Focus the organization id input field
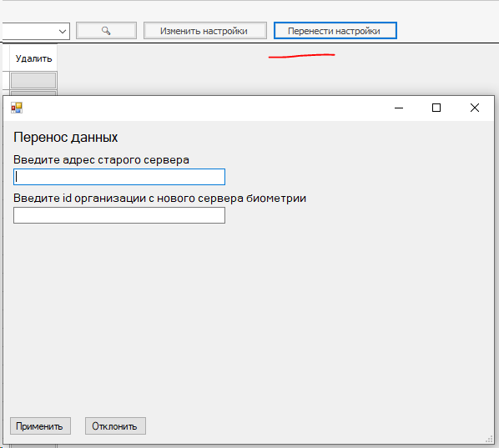The height and width of the screenshot is (448, 499). (119, 215)
